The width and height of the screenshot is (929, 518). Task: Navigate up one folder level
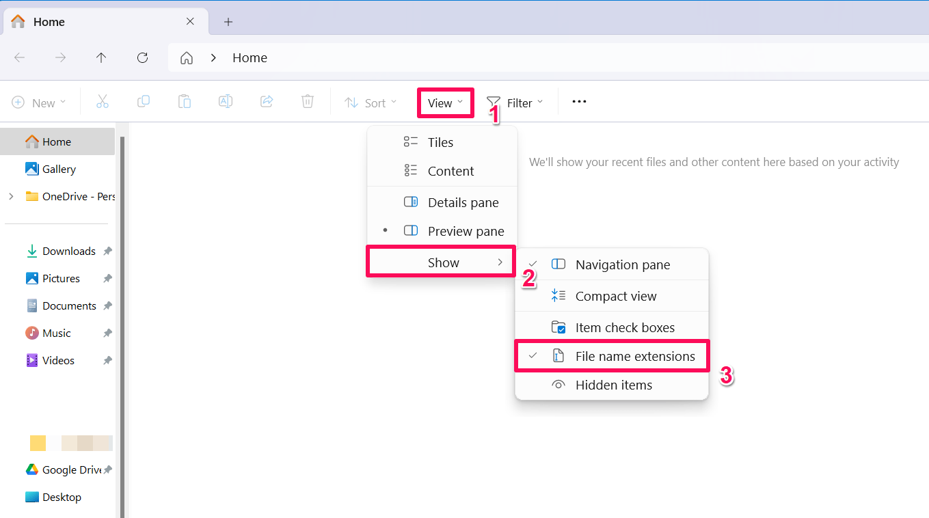click(x=101, y=58)
